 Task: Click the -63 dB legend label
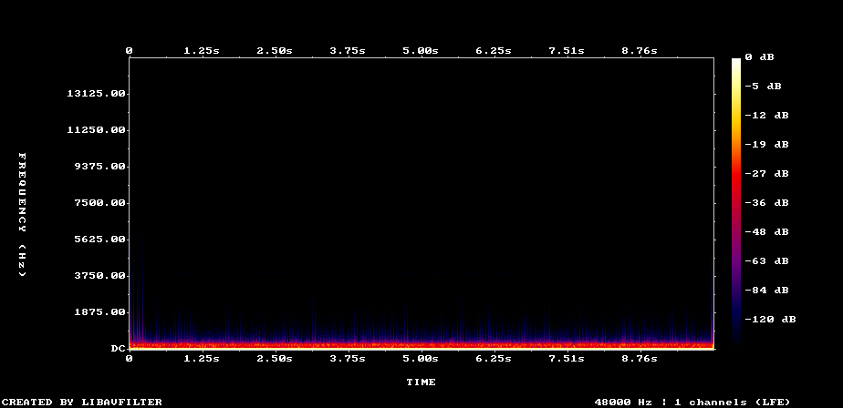[x=766, y=261]
